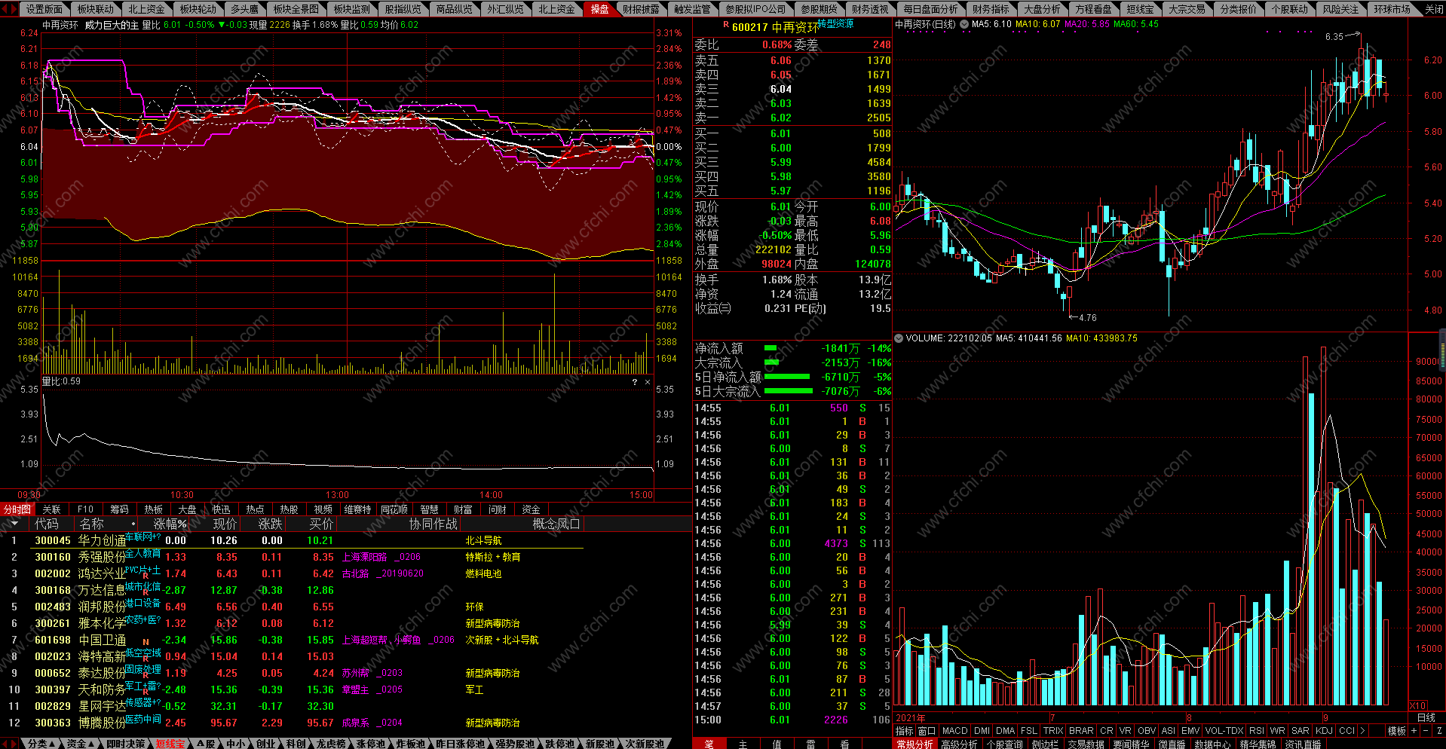The width and height of the screenshot is (1446, 749).
Task: Open the round icon beside VOLUME label
Action: click(898, 338)
